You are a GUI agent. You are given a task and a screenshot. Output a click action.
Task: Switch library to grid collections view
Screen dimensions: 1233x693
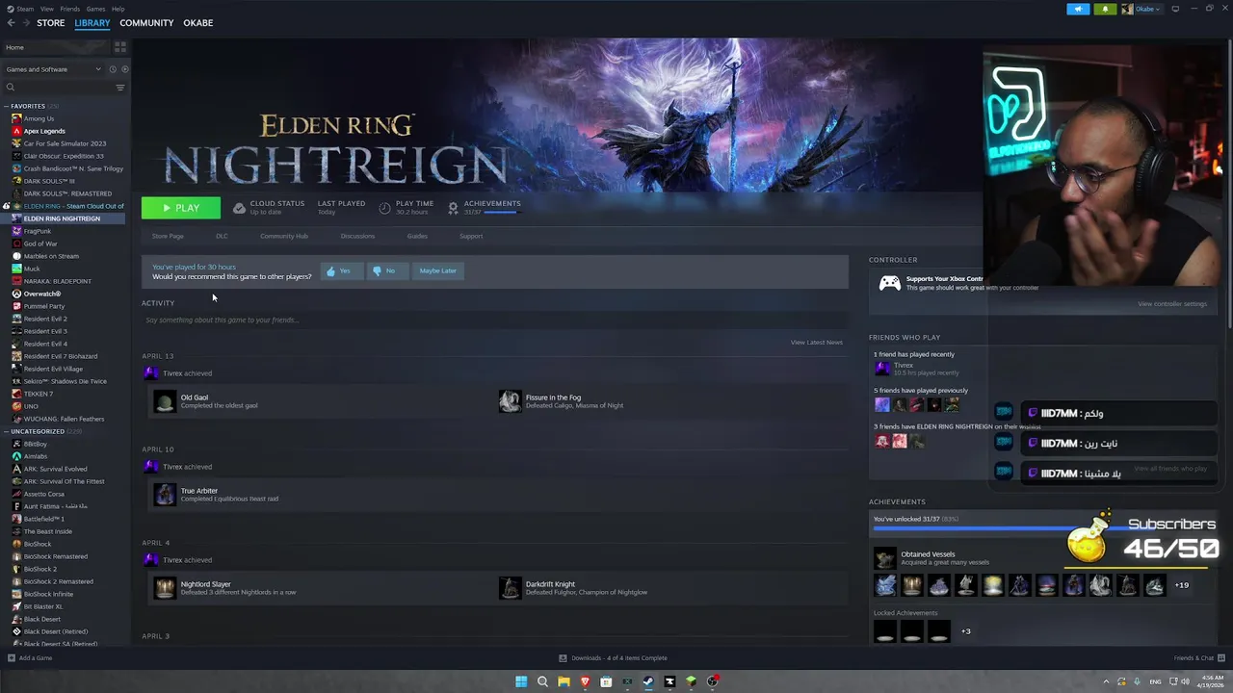(x=120, y=46)
